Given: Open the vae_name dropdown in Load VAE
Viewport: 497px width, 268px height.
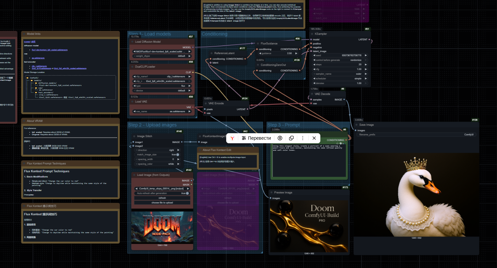Looking at the screenshot, I should (162, 111).
